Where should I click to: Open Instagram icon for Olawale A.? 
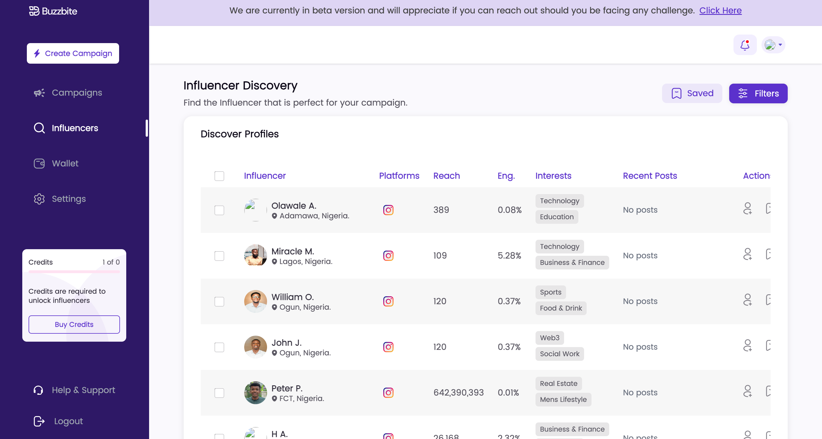[388, 210]
